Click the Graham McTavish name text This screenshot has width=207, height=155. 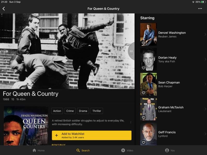click(x=171, y=107)
